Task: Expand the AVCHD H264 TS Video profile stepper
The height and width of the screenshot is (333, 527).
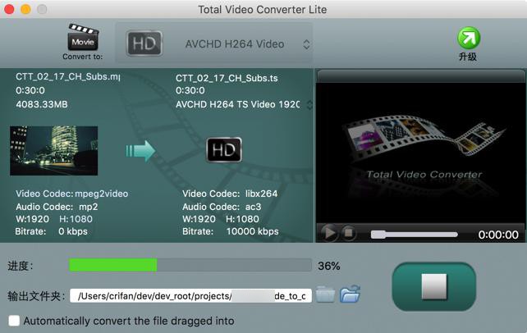Action: coord(309,105)
